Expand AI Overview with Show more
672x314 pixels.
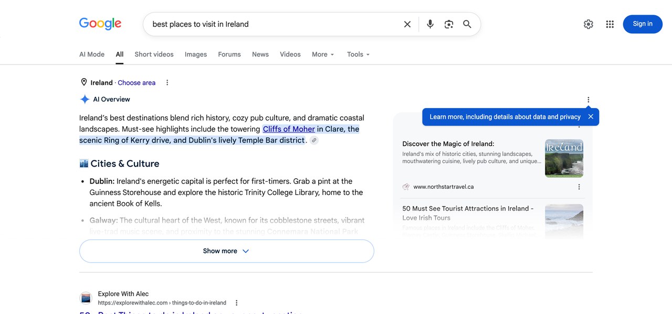tap(227, 251)
